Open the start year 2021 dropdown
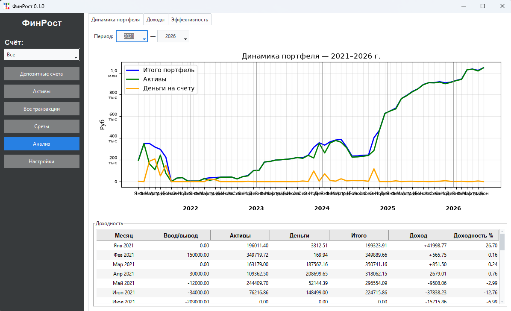The height and width of the screenshot is (311, 511). [132, 36]
